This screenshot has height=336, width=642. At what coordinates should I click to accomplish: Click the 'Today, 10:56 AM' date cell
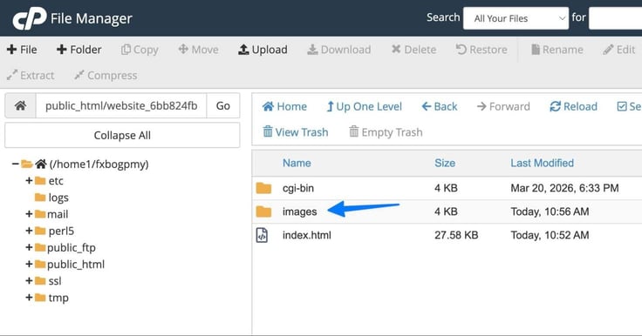tap(550, 212)
